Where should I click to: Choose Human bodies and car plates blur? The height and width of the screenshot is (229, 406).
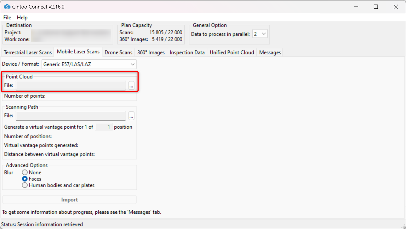click(58, 185)
